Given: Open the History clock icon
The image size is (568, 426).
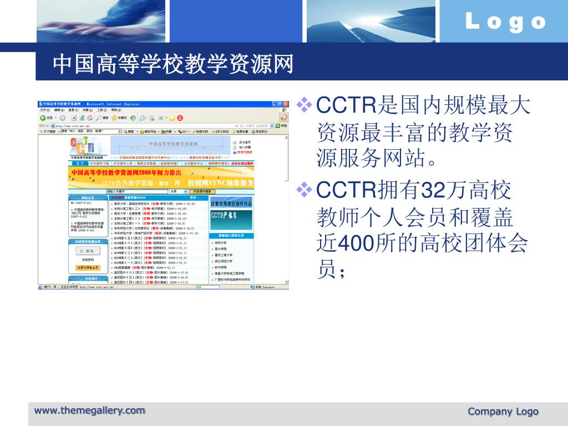Looking at the screenshot, I should point(133,118).
